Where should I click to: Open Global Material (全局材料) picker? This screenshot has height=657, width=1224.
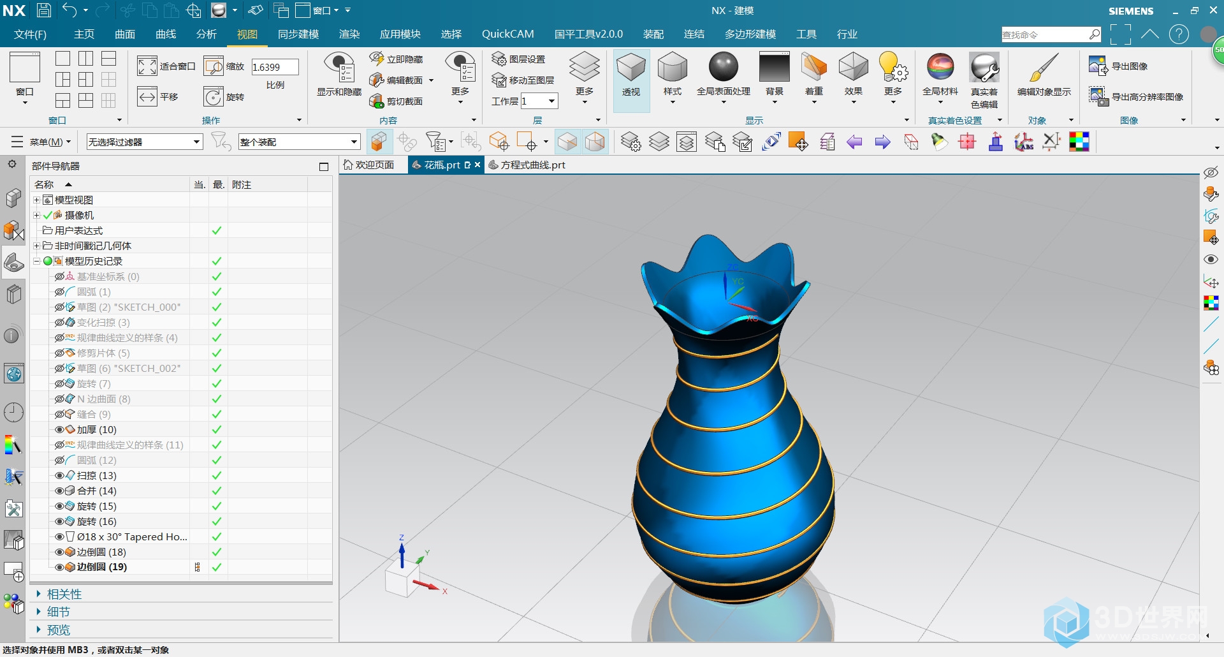tap(940, 78)
